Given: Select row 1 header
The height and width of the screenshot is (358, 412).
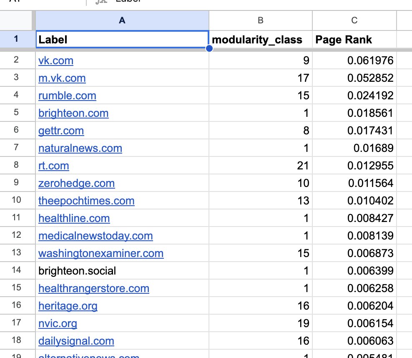Looking at the screenshot, I should [16, 39].
